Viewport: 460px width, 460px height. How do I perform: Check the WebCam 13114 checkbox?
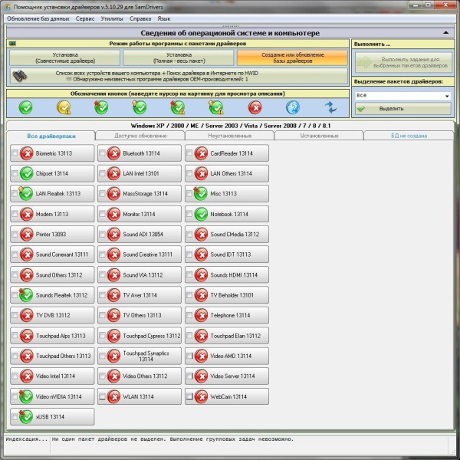pyautogui.click(x=189, y=396)
